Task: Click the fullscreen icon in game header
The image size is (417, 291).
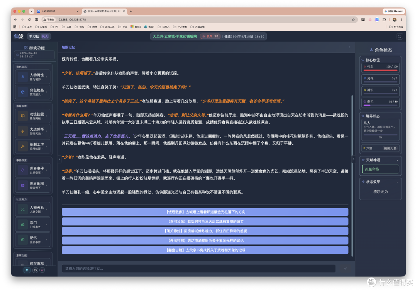Action: 400,36
